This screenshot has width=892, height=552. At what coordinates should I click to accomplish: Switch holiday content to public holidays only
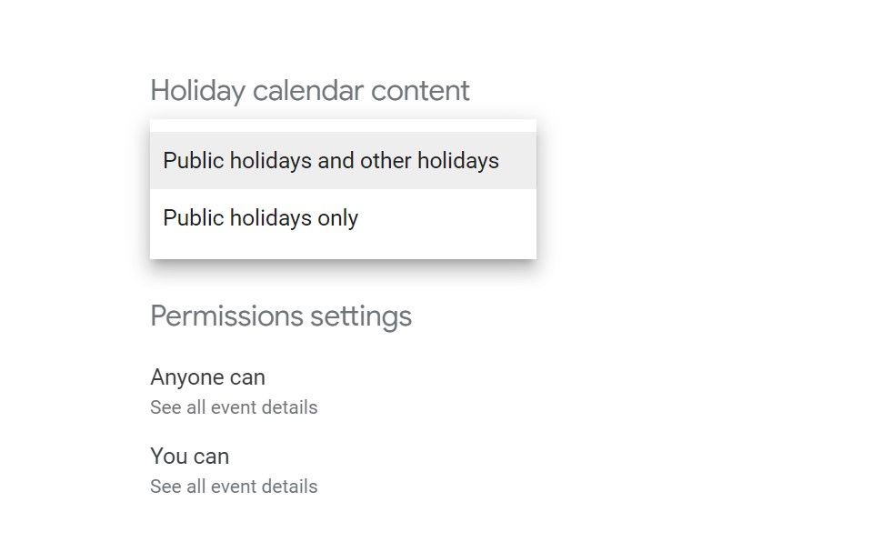pyautogui.click(x=260, y=218)
